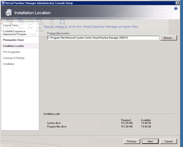Open the help icon in the header
Screen dimensions: 183x147
click(x=176, y=9)
